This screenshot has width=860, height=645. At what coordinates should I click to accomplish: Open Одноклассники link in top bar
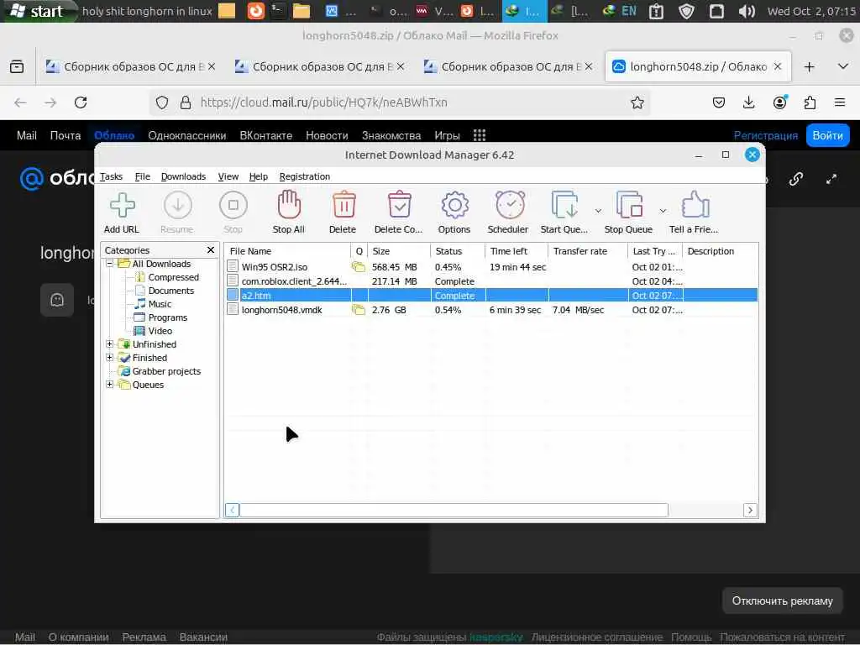[187, 135]
